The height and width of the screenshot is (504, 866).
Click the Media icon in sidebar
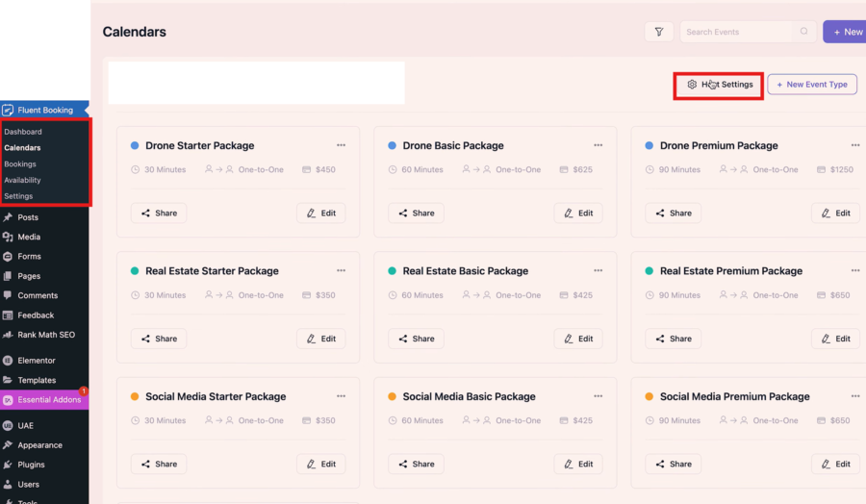pos(8,237)
